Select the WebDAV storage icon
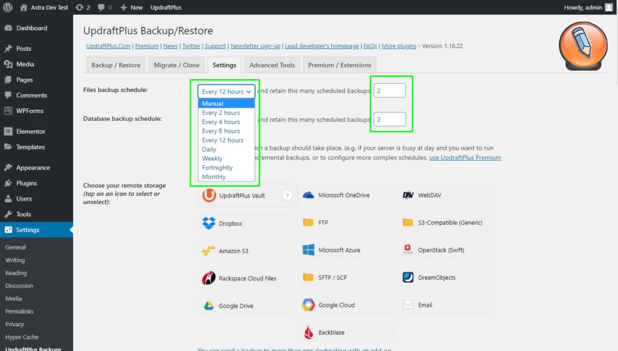 coord(408,195)
